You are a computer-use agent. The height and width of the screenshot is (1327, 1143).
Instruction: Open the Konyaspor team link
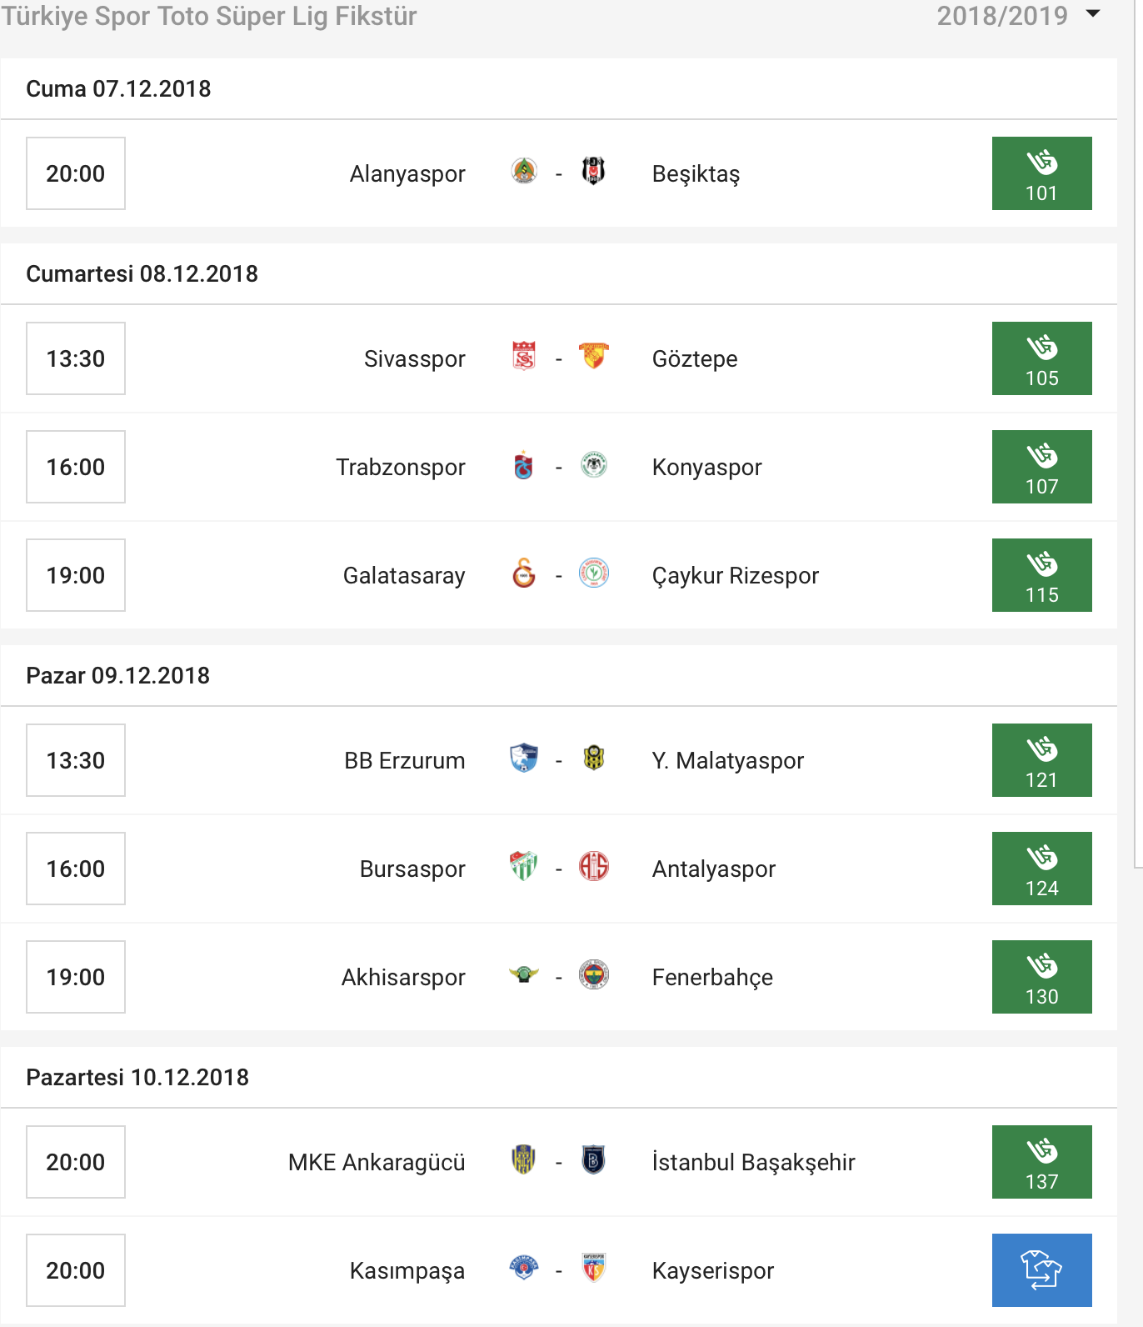coord(706,467)
